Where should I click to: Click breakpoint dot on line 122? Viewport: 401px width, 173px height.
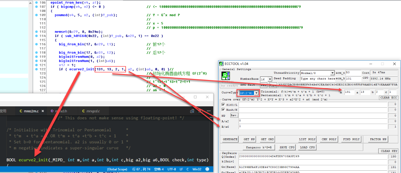pos(36,69)
